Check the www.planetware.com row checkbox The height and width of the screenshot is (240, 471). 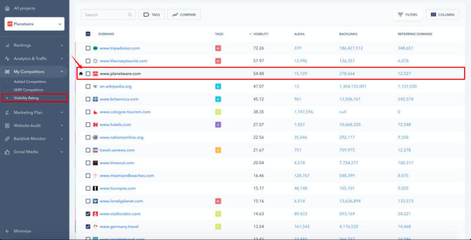coord(88,74)
